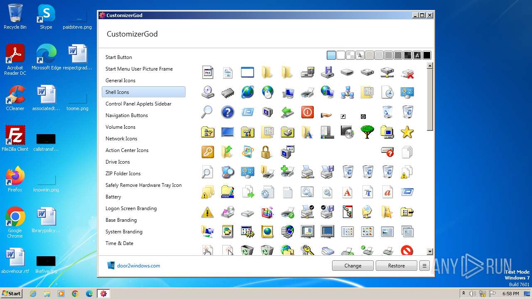
Task: Click the icon list scroll up arrow
Action: pyautogui.click(x=430, y=66)
